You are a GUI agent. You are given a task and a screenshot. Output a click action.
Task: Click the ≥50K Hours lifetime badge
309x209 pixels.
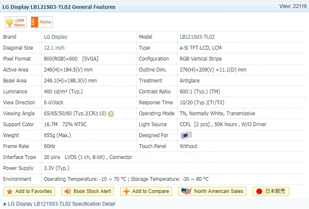[16, 22]
